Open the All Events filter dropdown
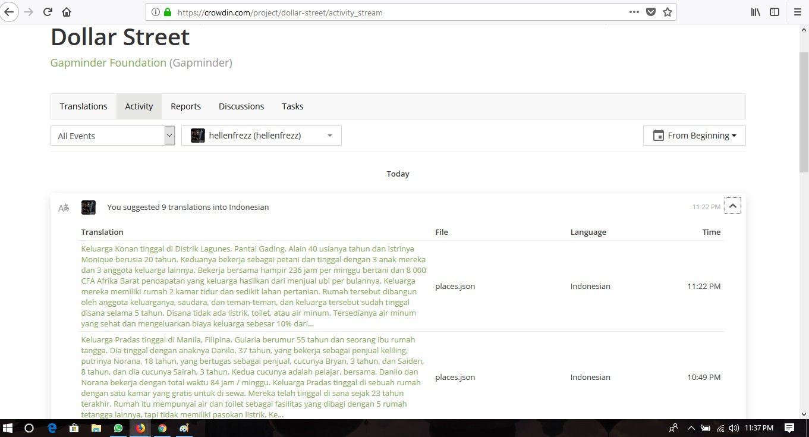809x437 pixels. coord(112,136)
